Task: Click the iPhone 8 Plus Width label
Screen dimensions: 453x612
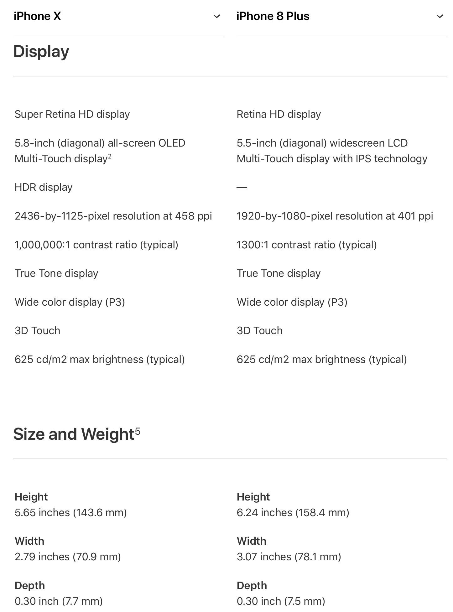Action: 252,541
